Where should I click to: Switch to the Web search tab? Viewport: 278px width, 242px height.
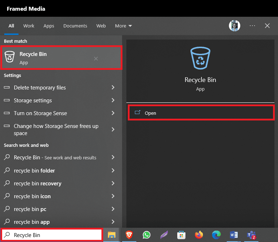(101, 26)
